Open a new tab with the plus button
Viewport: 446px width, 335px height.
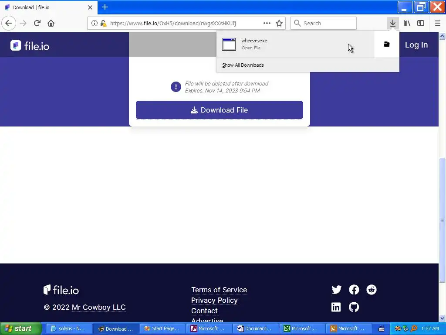pos(105,7)
